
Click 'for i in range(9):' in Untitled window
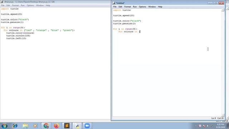[125, 29]
